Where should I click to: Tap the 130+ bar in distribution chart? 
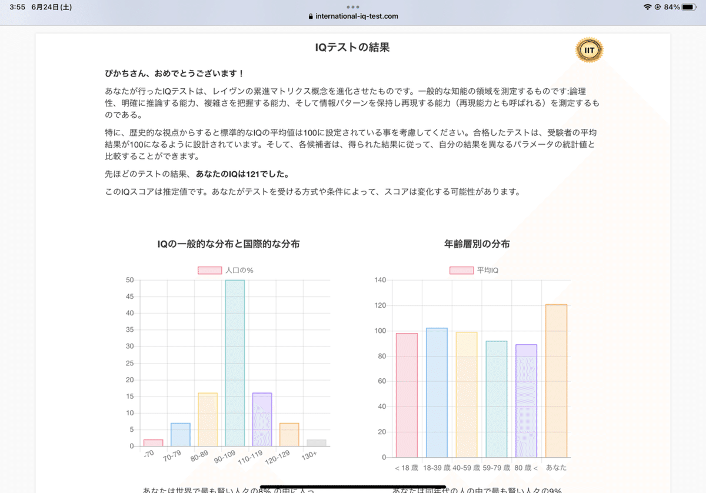click(317, 442)
